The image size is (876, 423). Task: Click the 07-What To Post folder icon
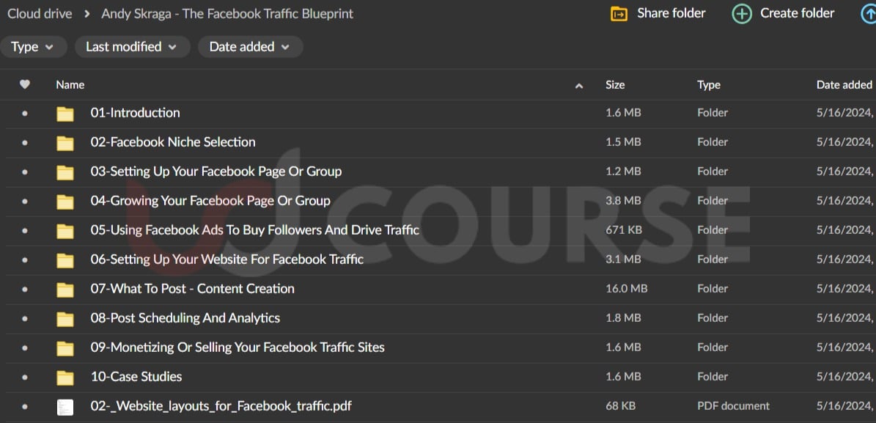pos(65,290)
